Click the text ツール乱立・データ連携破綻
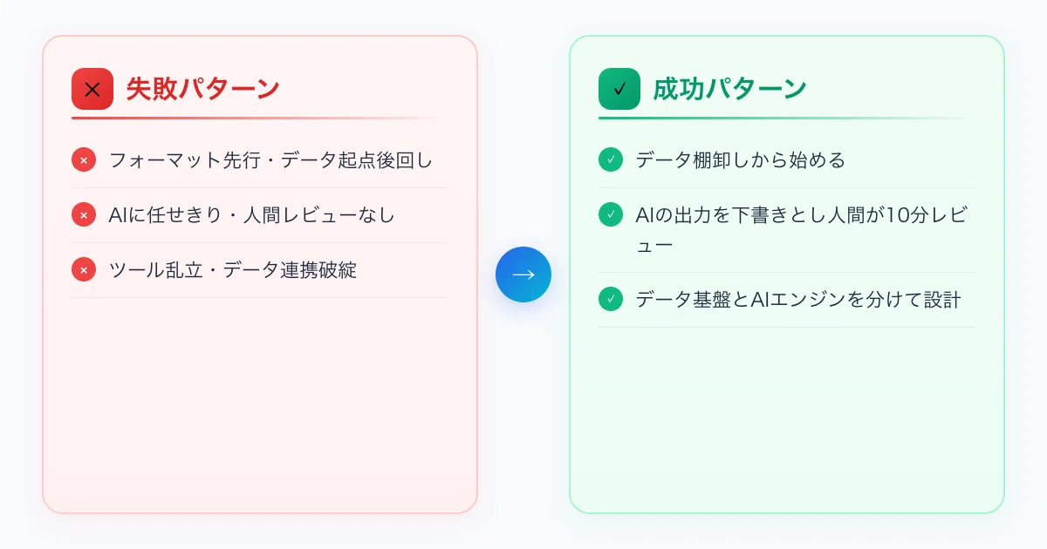 (233, 269)
